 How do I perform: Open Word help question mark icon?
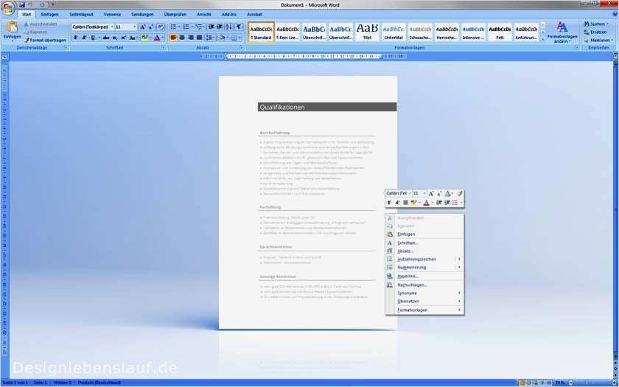[615, 14]
